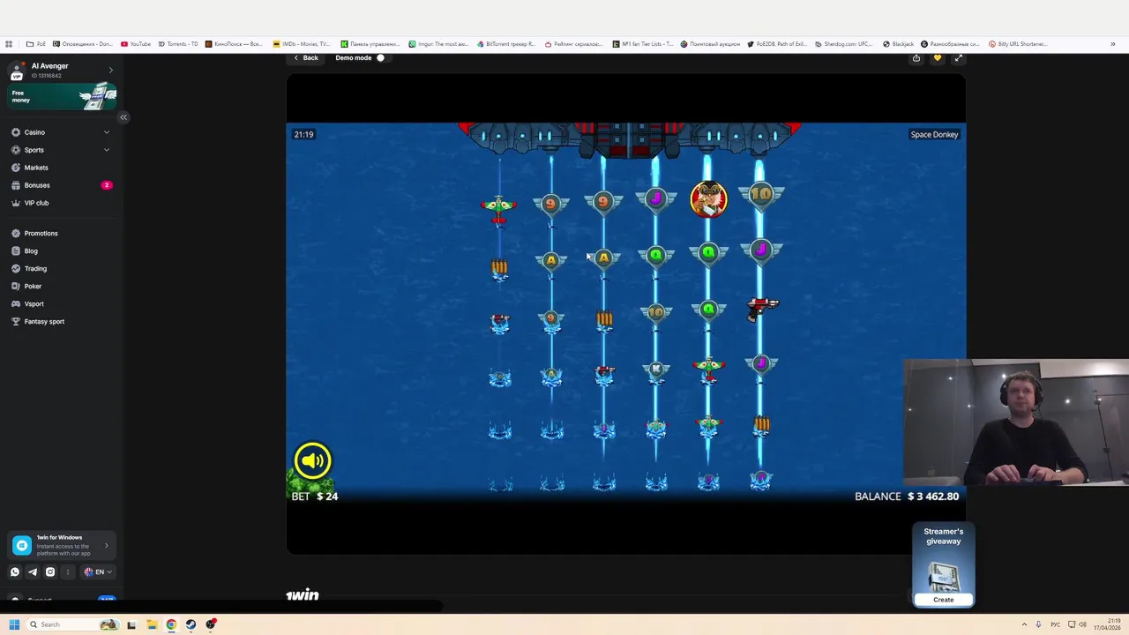The image size is (1129, 635).
Task: Open the Vsport menu item
Action: coord(34,303)
